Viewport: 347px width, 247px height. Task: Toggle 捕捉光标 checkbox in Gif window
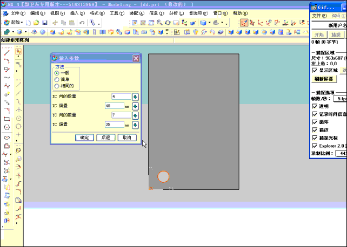point(315,138)
